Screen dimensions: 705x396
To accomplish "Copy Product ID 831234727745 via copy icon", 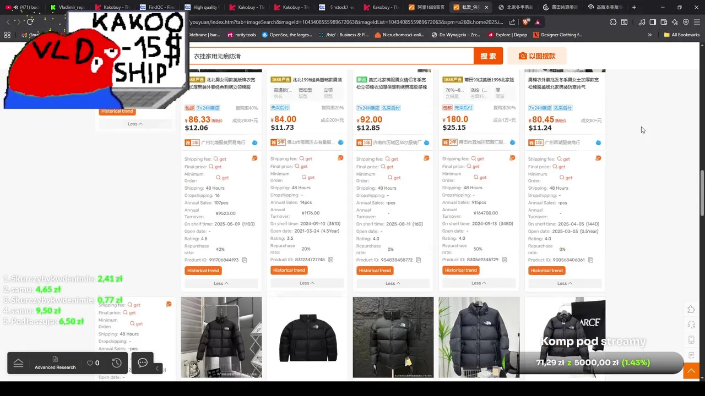I will point(330,260).
